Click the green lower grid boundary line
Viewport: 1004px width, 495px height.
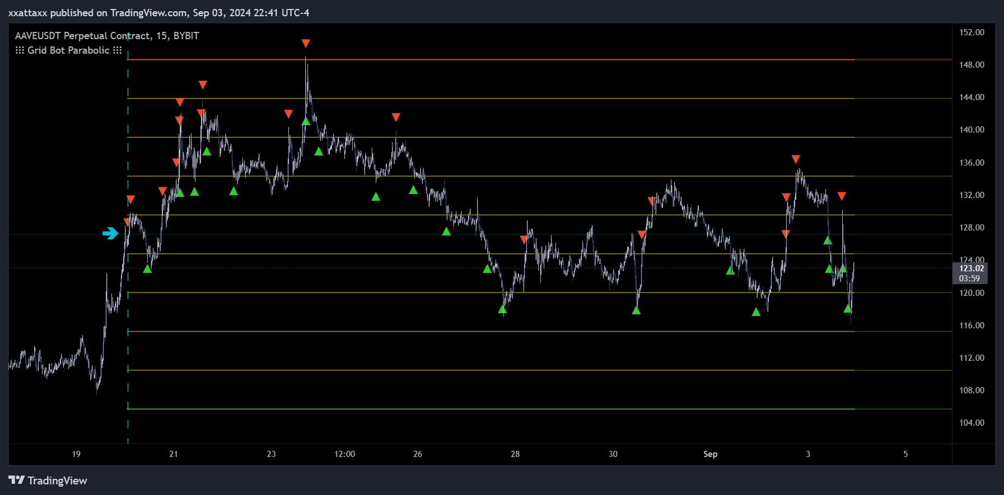click(540, 409)
